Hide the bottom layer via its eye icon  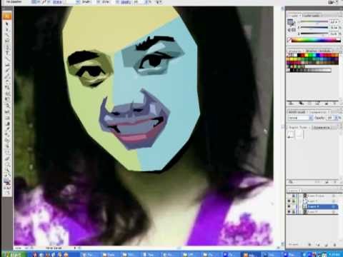point(289,212)
